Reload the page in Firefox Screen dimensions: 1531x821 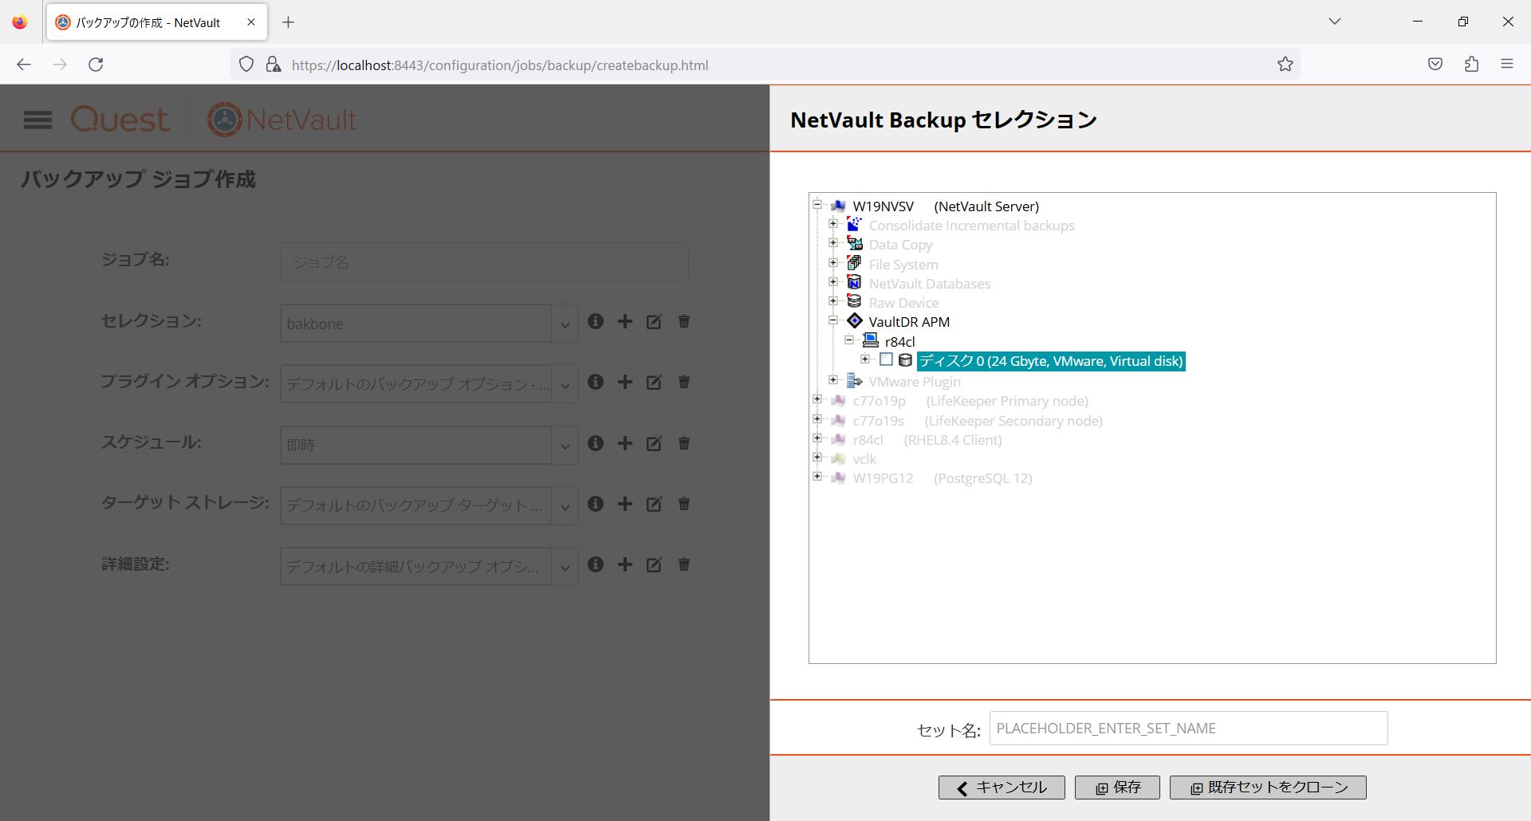pyautogui.click(x=96, y=65)
